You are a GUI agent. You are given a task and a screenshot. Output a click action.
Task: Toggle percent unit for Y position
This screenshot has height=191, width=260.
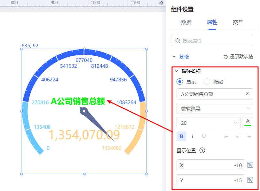pos(250,180)
